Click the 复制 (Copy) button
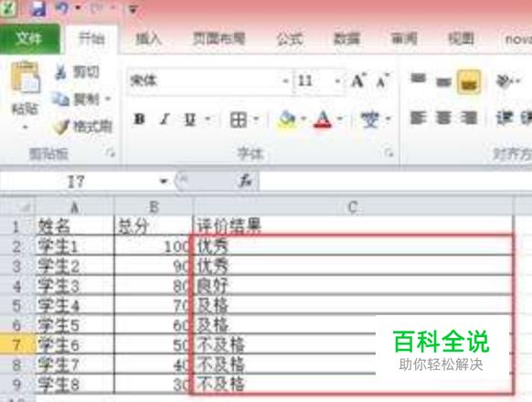Screen dimensions: 532x402 coord(77,99)
